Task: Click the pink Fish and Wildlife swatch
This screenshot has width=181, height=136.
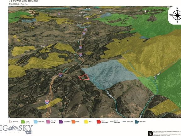Action: pyautogui.click(x=48, y=122)
